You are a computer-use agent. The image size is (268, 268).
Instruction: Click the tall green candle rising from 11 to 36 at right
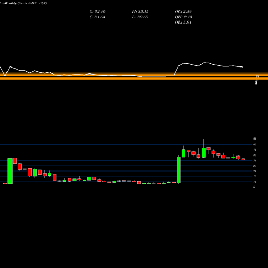coord(178,170)
